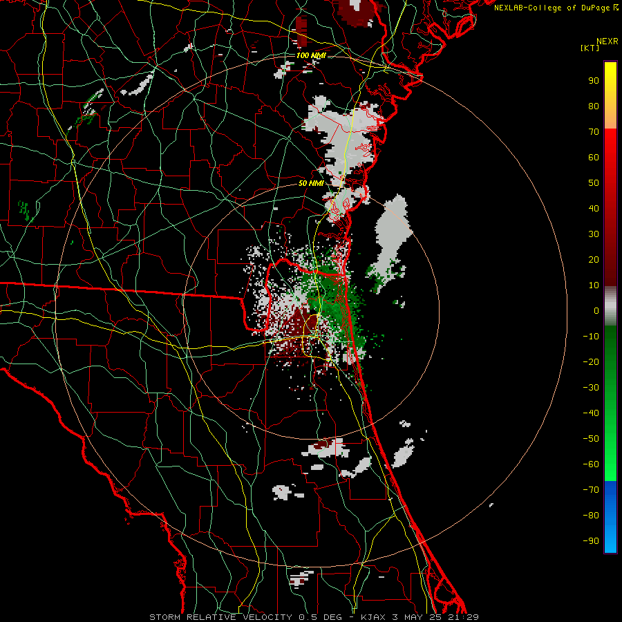
Task: Click the 60 value on the velocity scale
Action: (x=594, y=158)
